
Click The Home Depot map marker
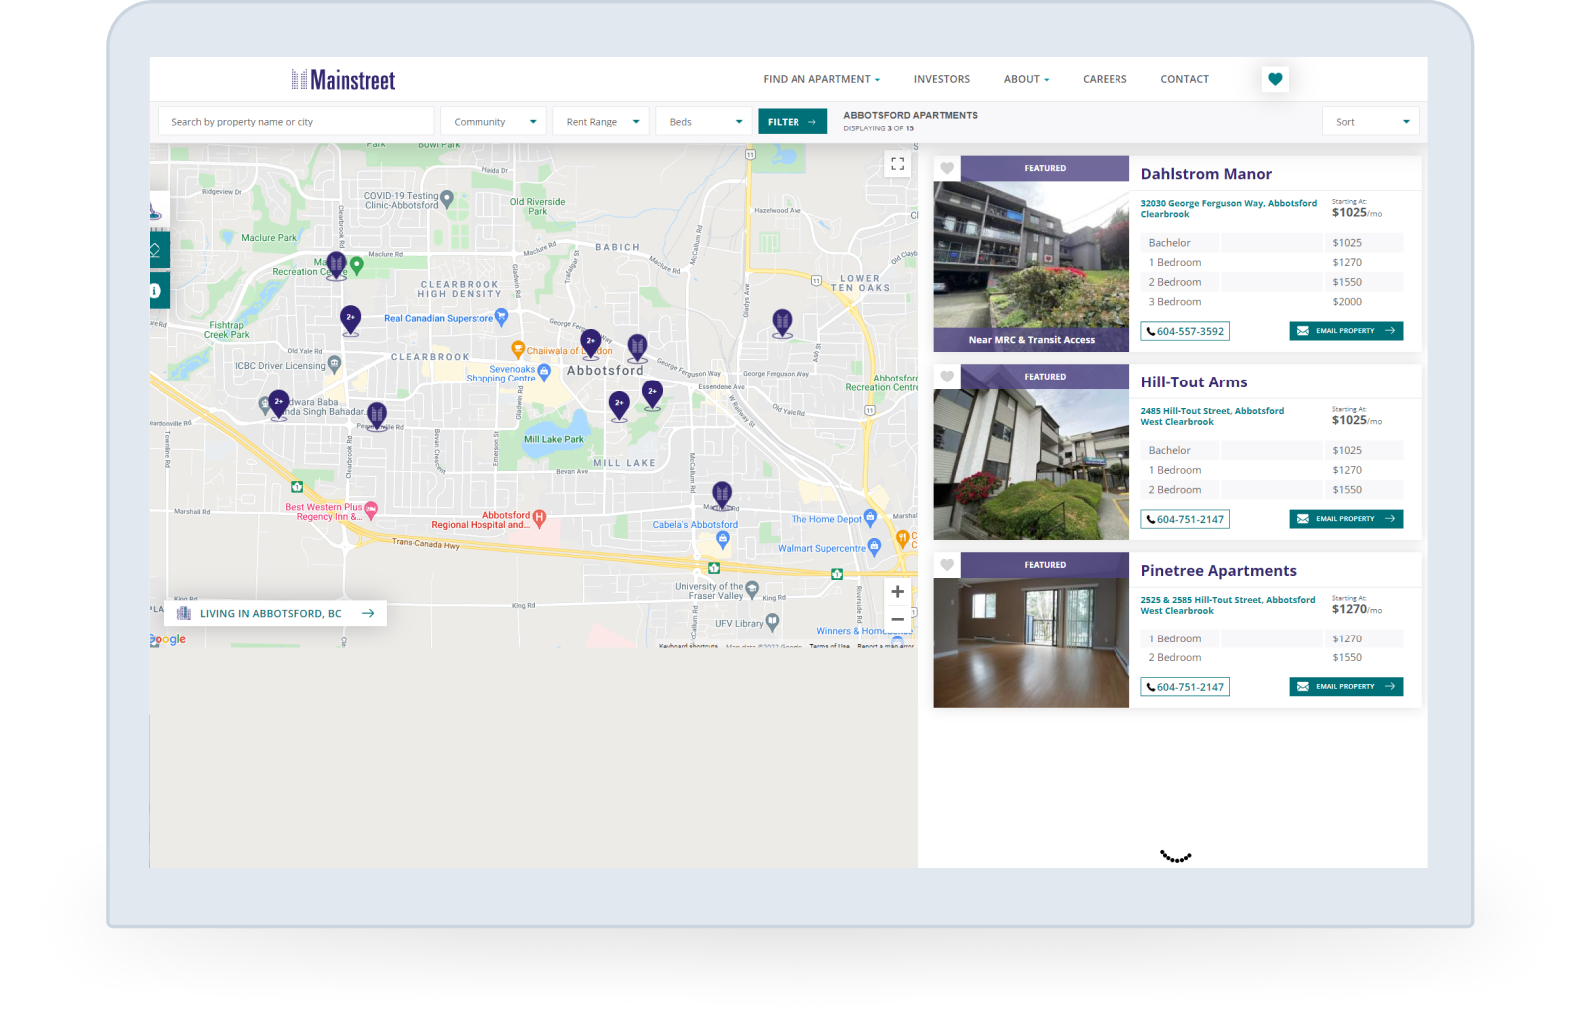[x=870, y=517]
